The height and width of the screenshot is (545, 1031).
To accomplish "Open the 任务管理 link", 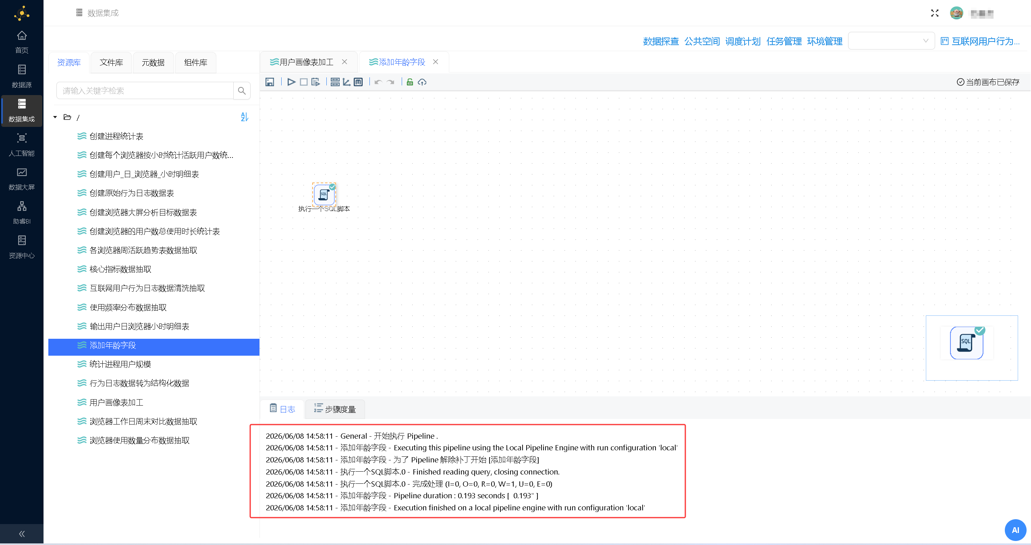I will pos(784,41).
